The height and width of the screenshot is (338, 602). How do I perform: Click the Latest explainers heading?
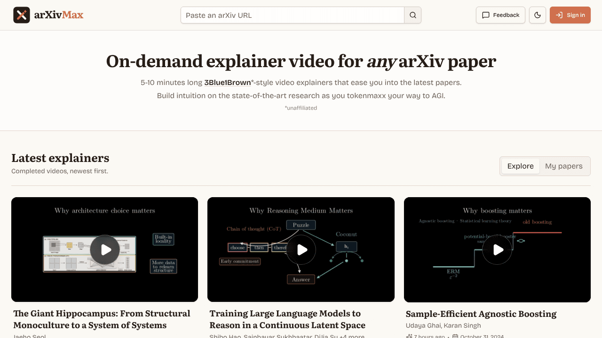60,158
